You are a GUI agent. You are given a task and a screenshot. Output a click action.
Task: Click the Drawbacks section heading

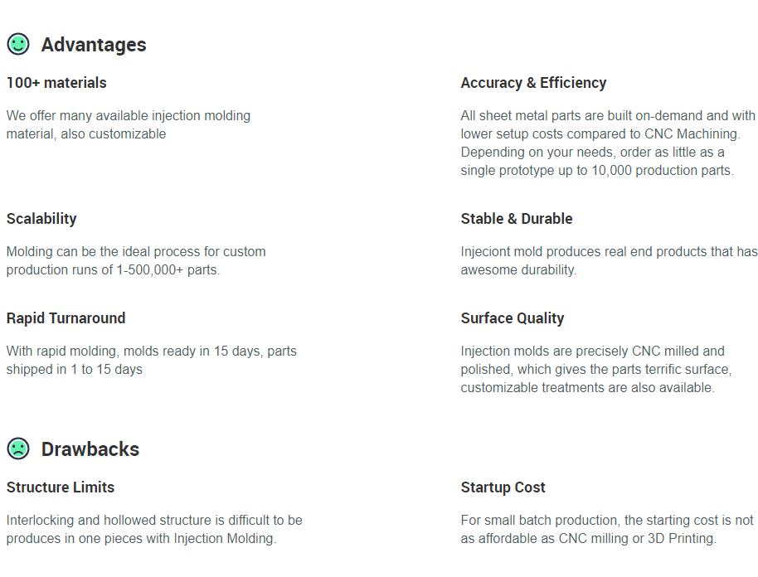point(90,449)
